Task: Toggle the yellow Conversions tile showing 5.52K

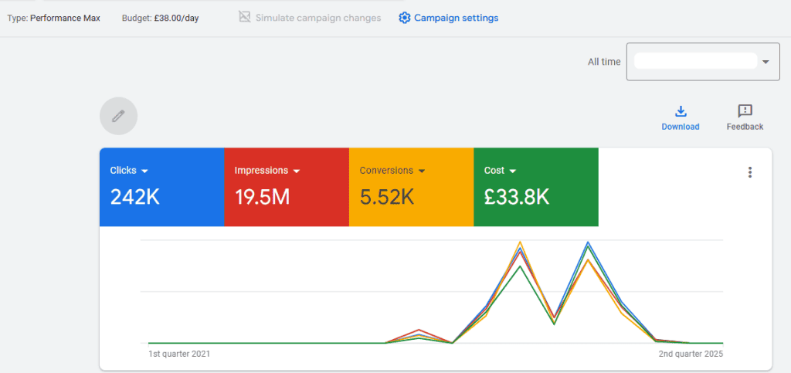Action: (x=411, y=196)
